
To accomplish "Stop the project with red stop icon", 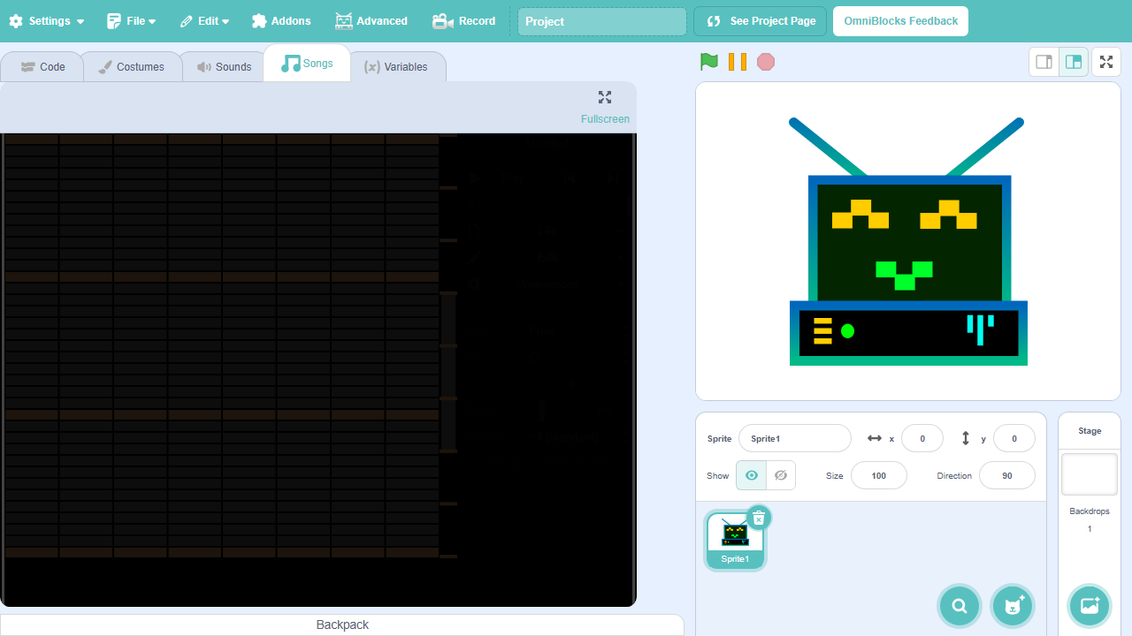I will [766, 62].
